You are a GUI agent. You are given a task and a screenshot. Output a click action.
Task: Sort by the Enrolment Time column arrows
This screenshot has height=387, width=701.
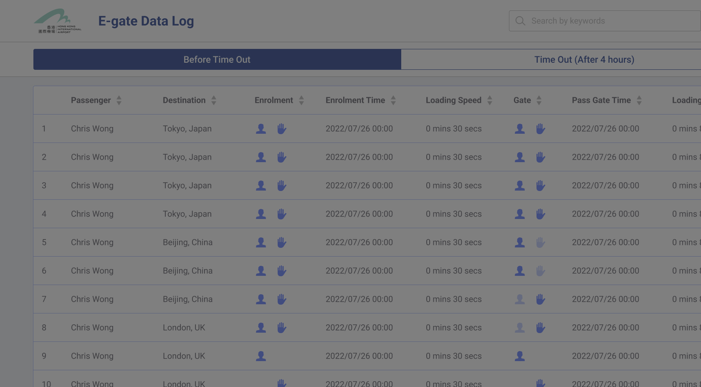click(x=393, y=100)
